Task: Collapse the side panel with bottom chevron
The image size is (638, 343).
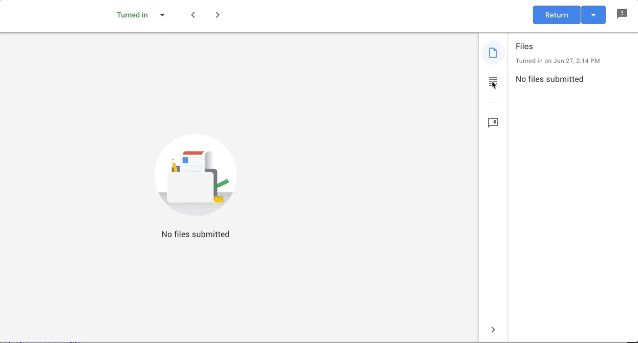Action: point(493,330)
